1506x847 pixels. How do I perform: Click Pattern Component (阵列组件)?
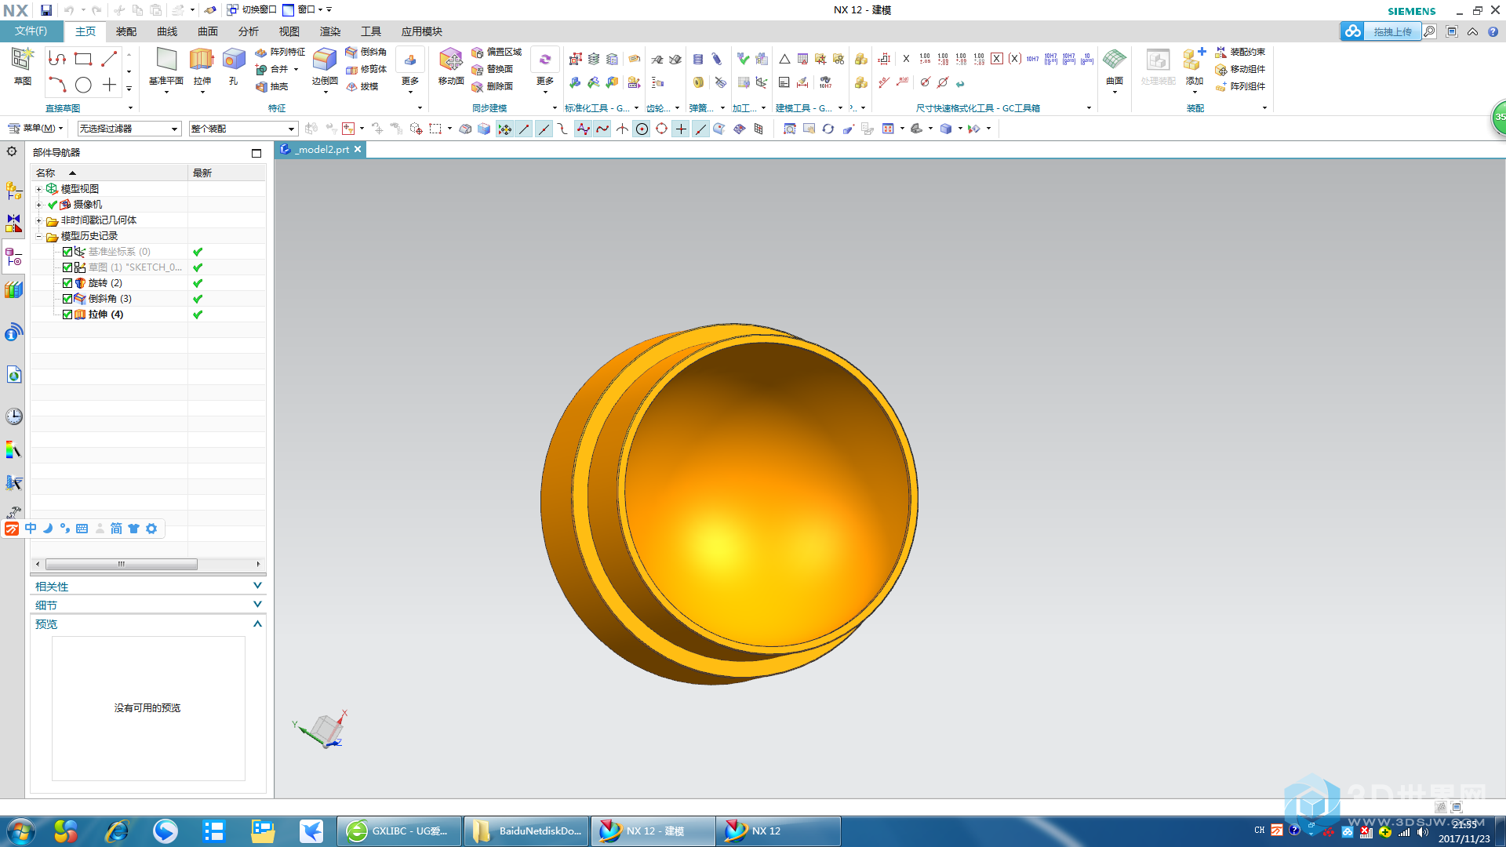click(x=1240, y=86)
